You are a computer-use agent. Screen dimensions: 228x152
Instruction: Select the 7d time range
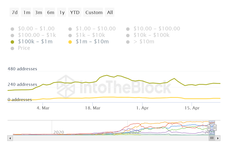click(14, 12)
